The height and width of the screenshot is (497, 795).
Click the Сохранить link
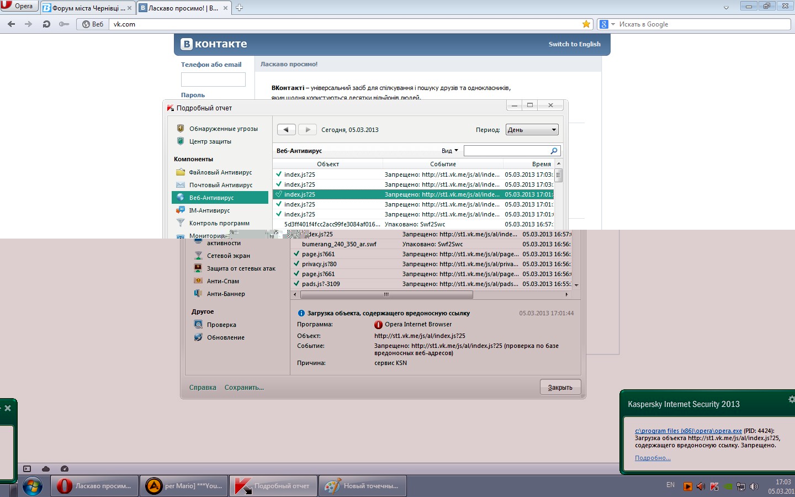coord(244,388)
